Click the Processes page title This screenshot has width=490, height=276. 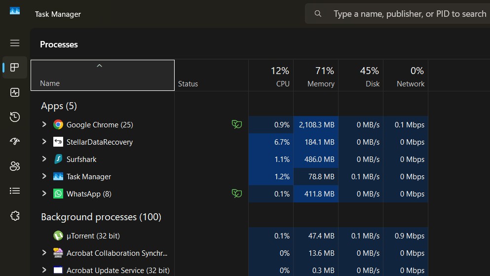click(59, 44)
